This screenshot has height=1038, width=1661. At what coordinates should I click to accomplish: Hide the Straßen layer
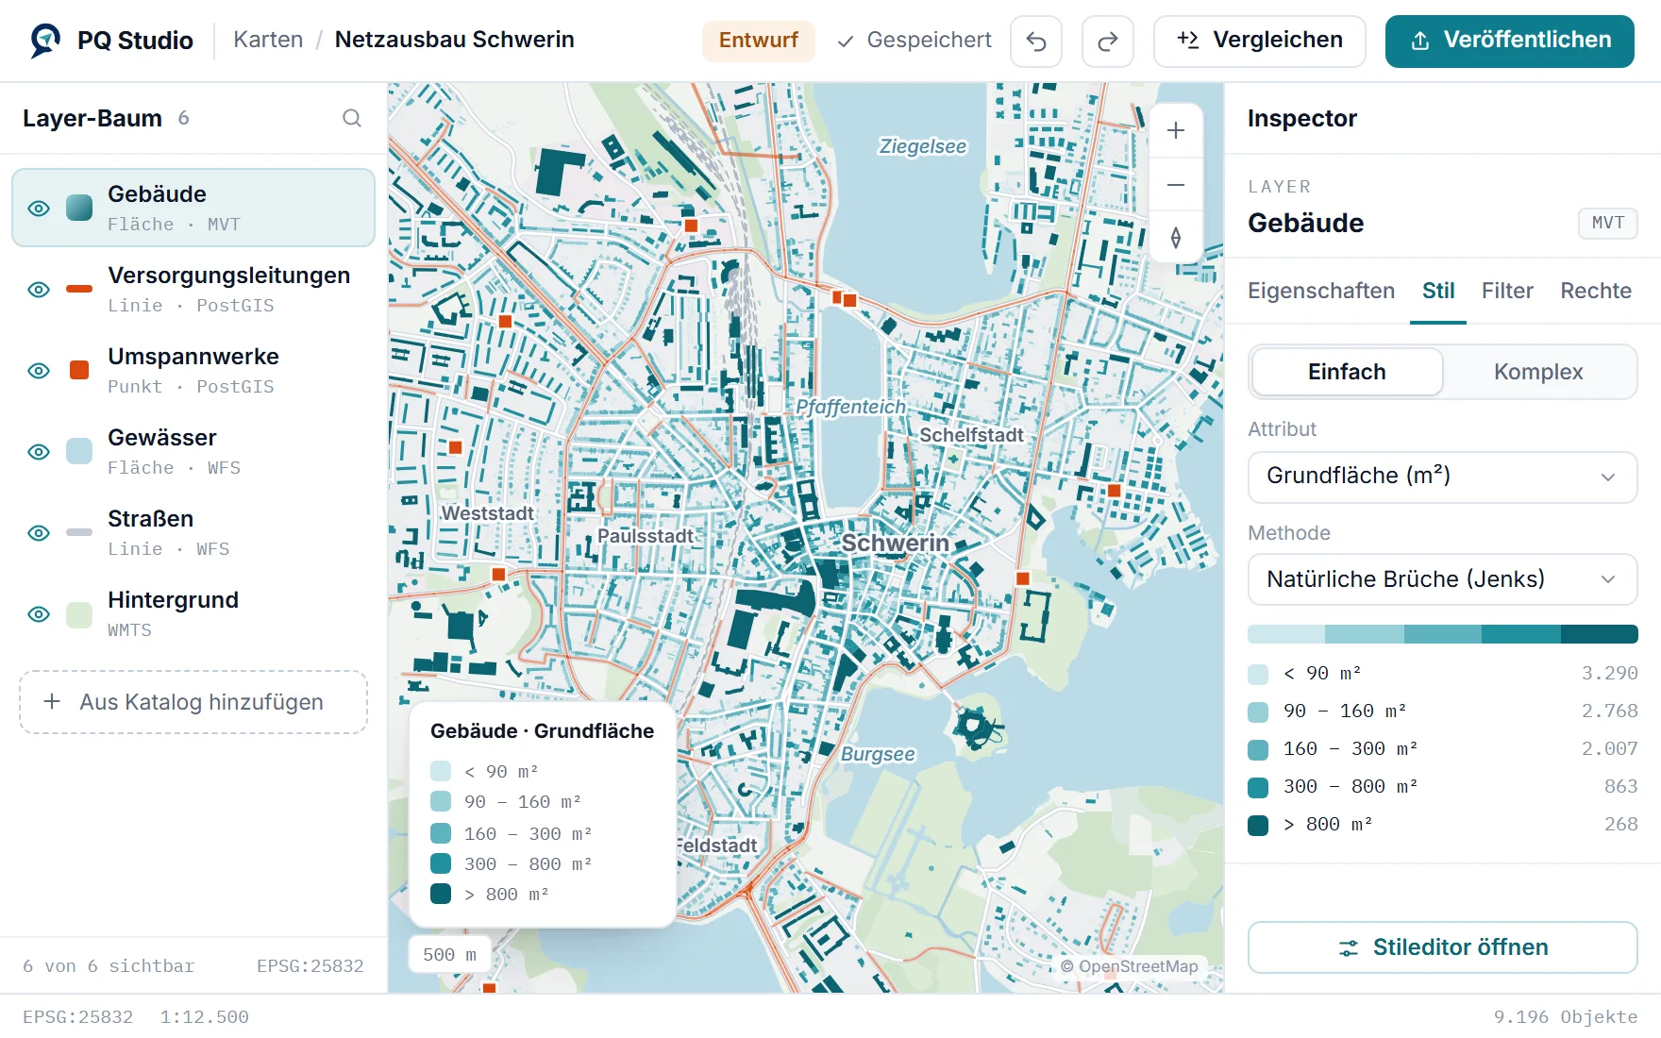point(39,533)
